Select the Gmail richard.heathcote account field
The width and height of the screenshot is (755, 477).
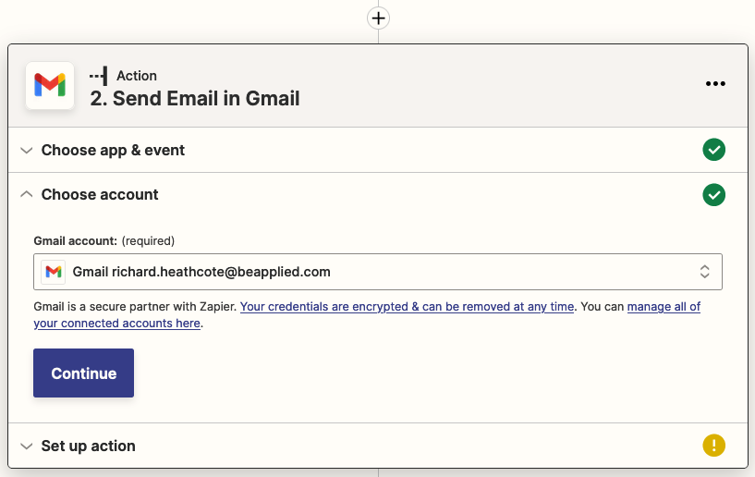[x=370, y=272]
